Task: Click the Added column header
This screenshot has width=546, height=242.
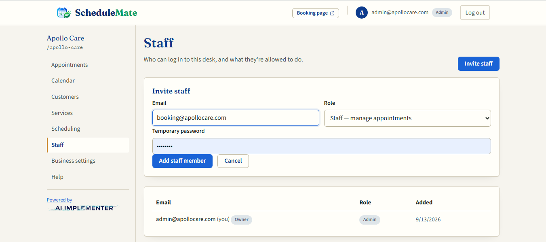Action: click(424, 202)
